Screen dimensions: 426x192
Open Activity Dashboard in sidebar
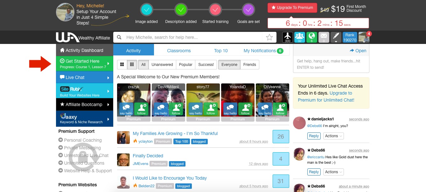tap(85, 50)
